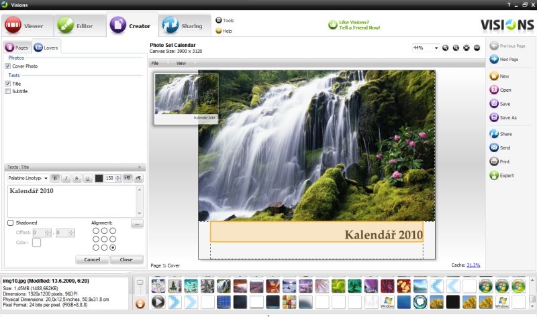Open the View menu in the canvas toolbar

tap(181, 63)
